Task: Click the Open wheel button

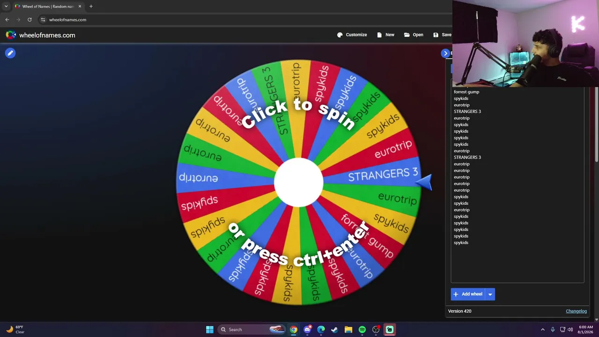Action: (x=414, y=35)
